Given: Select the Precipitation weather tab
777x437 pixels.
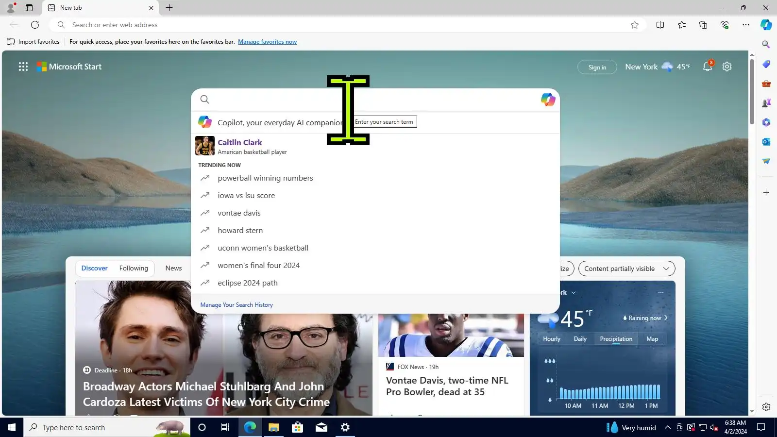Looking at the screenshot, I should point(616,339).
